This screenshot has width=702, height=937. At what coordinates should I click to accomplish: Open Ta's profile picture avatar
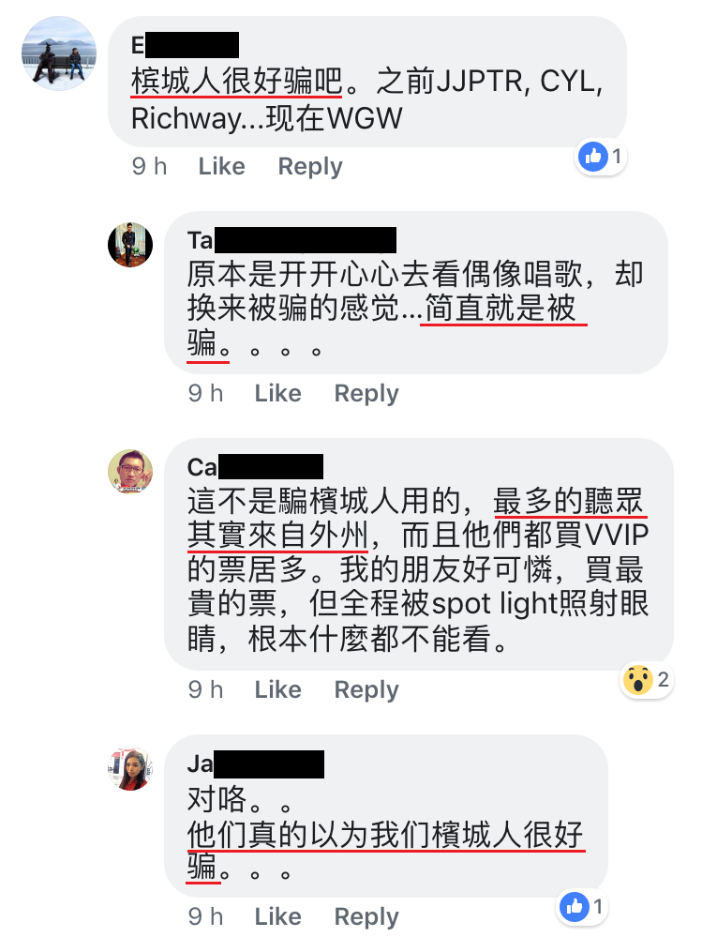tap(130, 245)
